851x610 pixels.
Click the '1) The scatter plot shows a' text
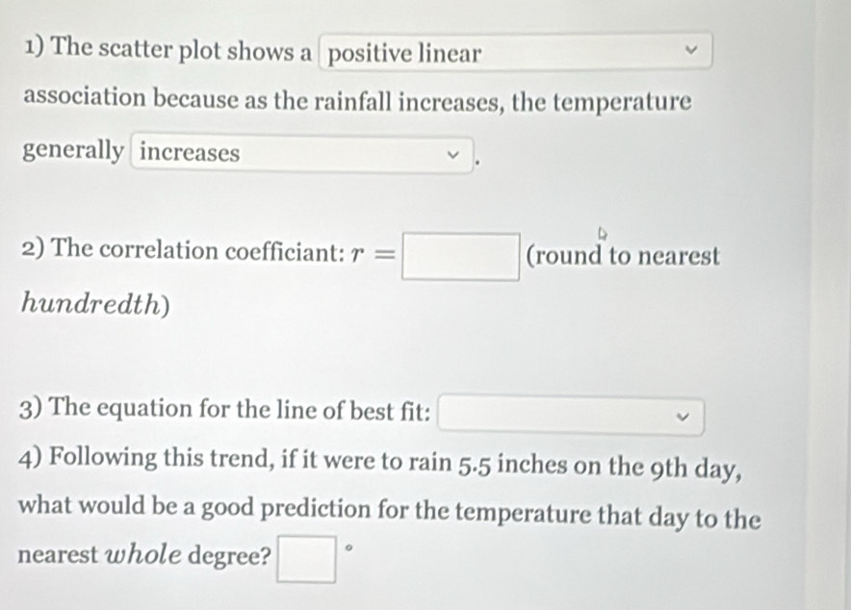[168, 50]
